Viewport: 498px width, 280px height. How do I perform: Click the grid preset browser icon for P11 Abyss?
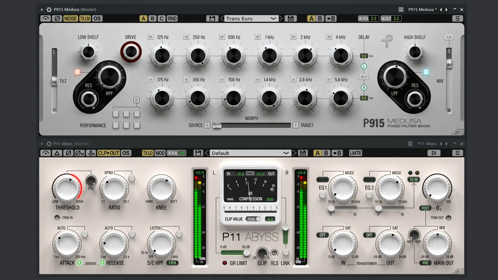tap(410, 144)
